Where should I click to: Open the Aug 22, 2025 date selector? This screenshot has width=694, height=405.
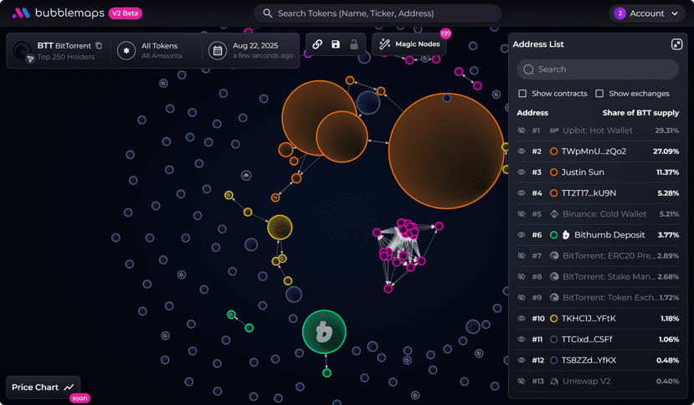click(251, 50)
